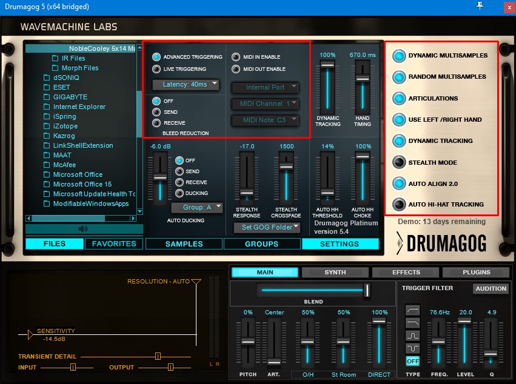Select the band-pass trigger filter type icon
The width and height of the screenshot is (516, 384).
click(413, 336)
